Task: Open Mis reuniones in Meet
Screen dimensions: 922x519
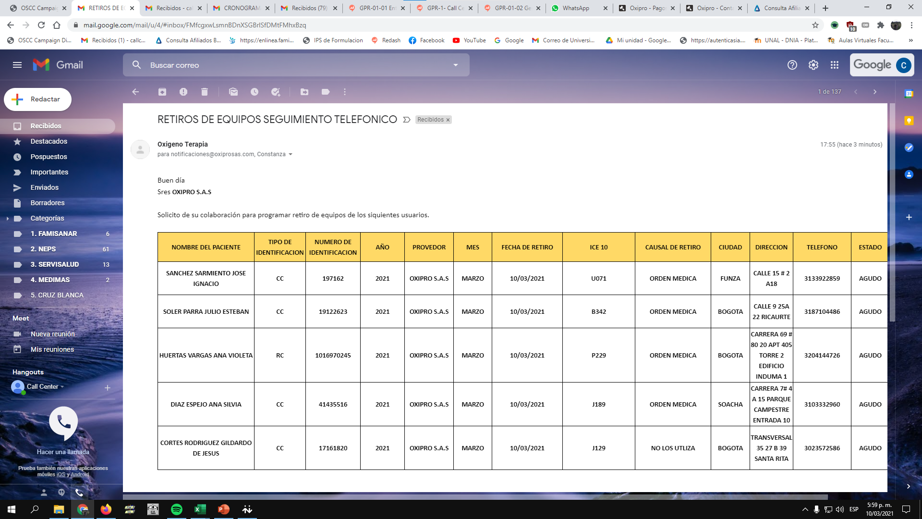Action: (x=52, y=349)
